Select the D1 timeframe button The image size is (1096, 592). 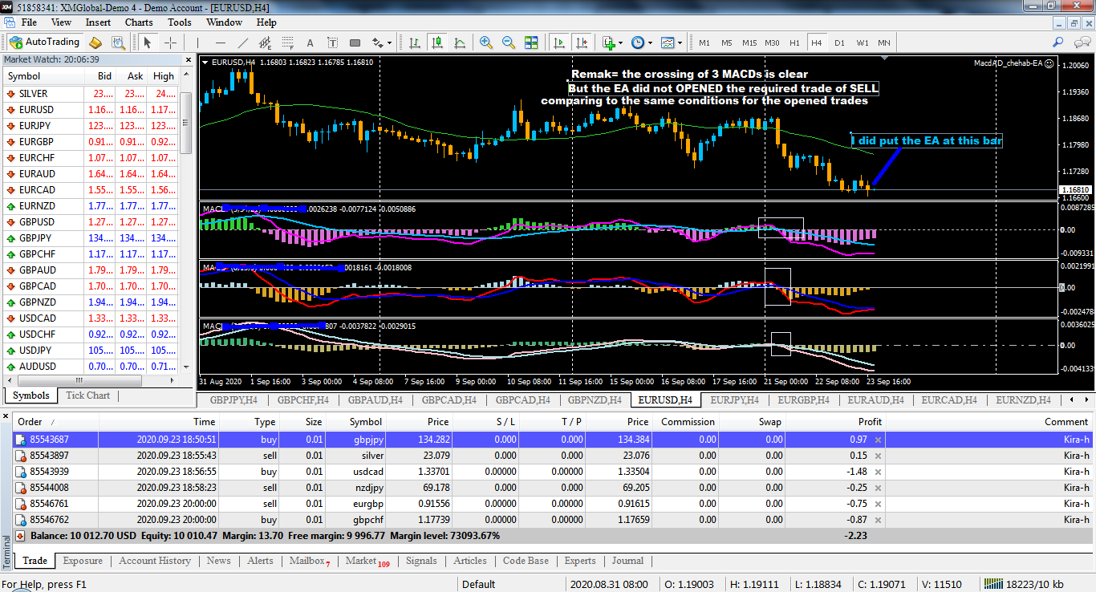pyautogui.click(x=839, y=43)
